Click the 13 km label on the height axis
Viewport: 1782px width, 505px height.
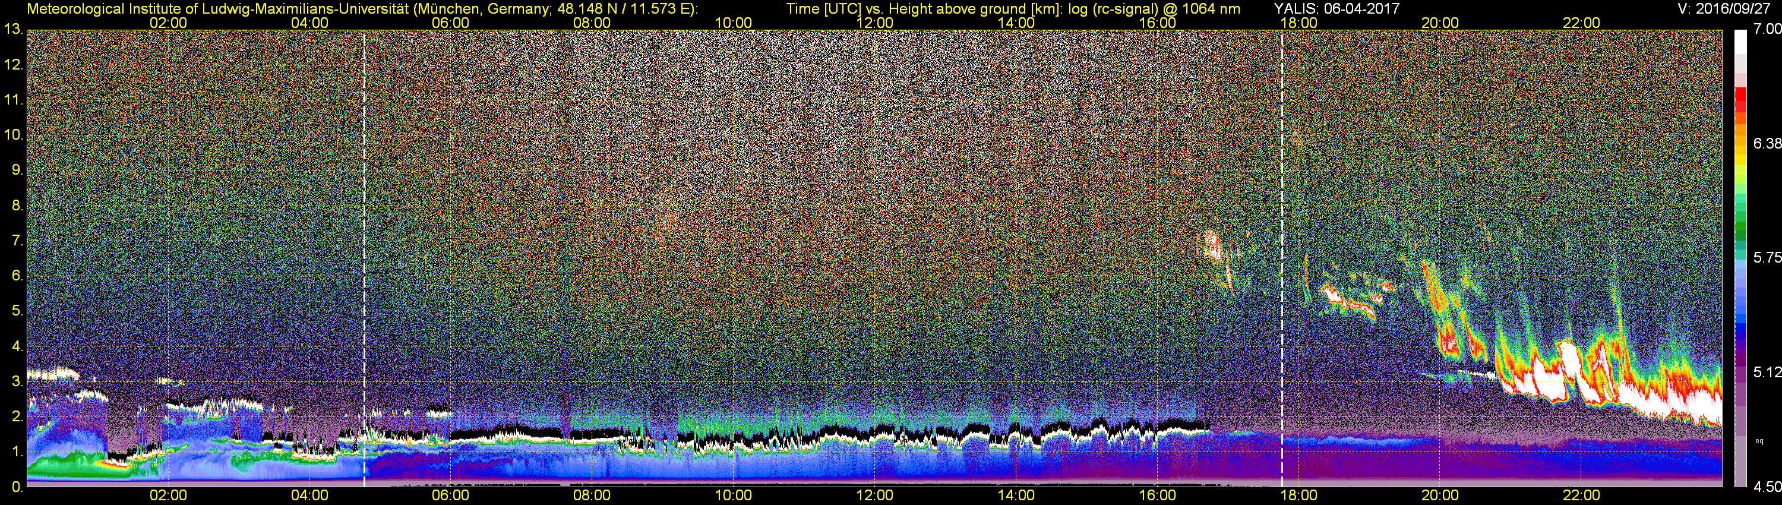(13, 30)
